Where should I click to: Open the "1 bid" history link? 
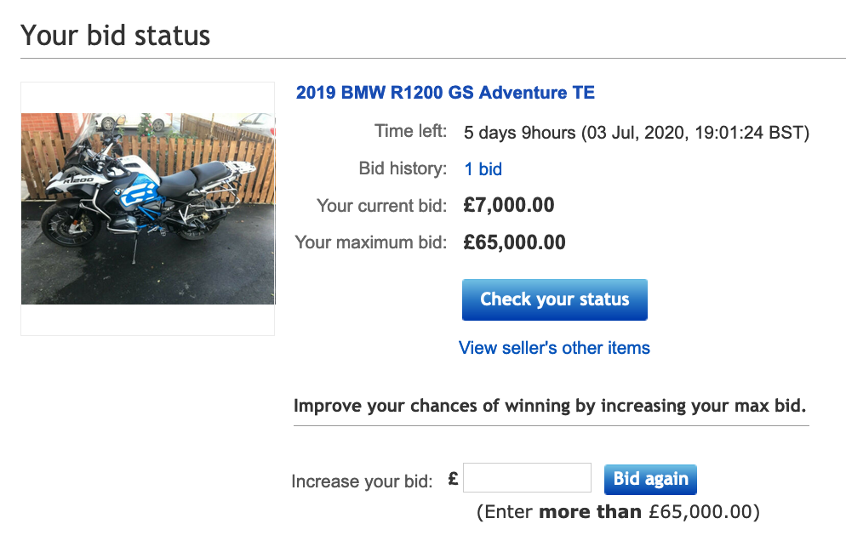coord(483,169)
